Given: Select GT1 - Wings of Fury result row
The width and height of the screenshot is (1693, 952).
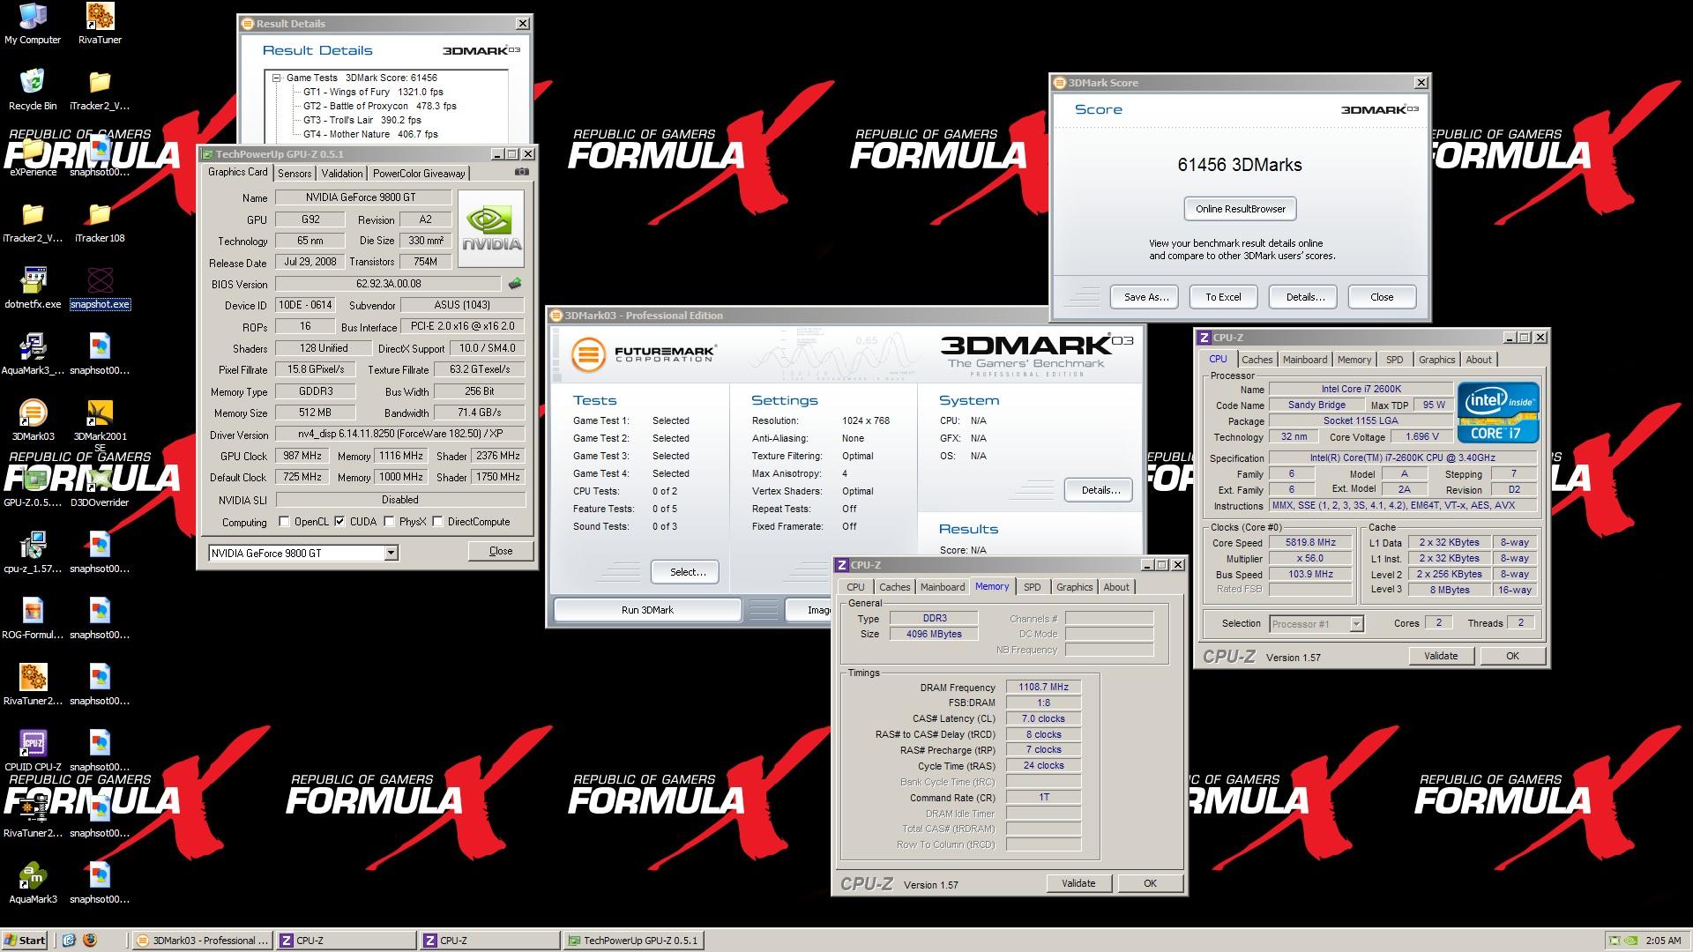Looking at the screenshot, I should coord(373,92).
